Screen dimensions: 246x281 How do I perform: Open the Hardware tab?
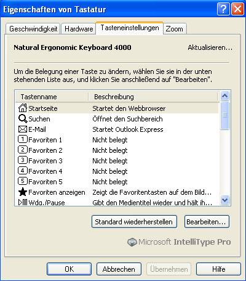(79, 28)
